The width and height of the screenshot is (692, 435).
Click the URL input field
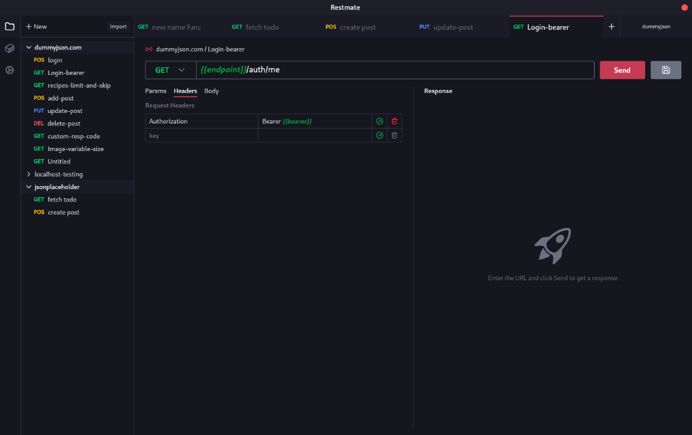coord(395,70)
